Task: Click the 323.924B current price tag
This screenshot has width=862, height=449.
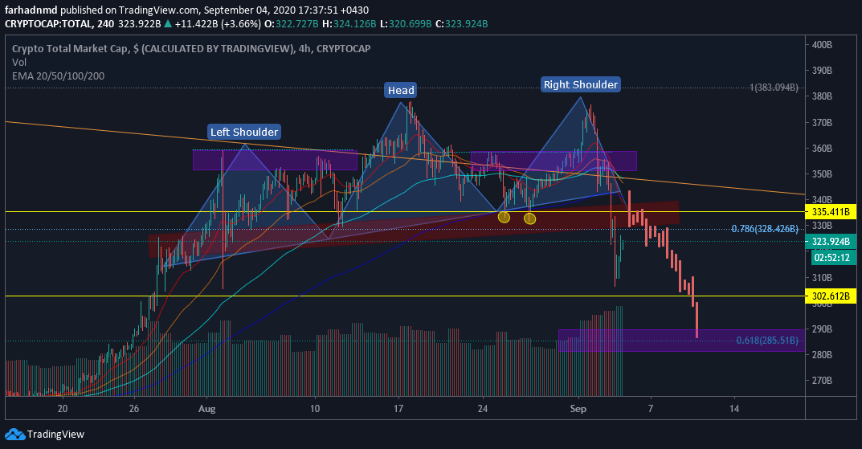Action: click(x=831, y=241)
